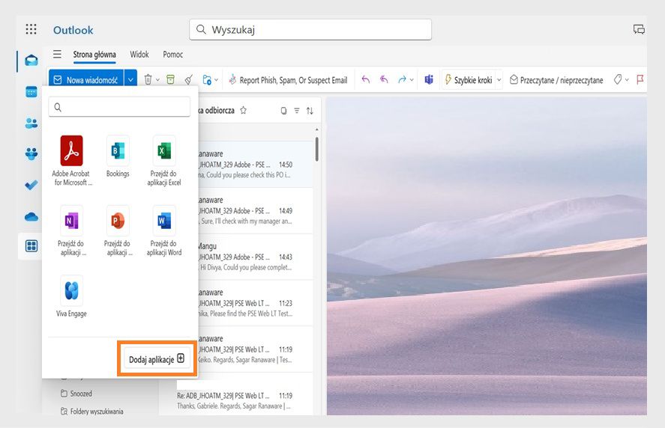Open Calendar in the left sidebar

point(31,91)
